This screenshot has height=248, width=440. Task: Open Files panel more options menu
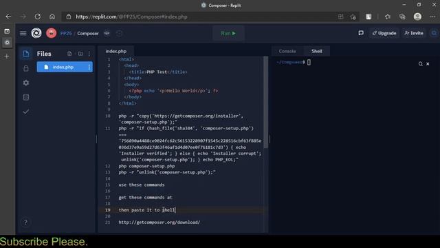[89, 54]
